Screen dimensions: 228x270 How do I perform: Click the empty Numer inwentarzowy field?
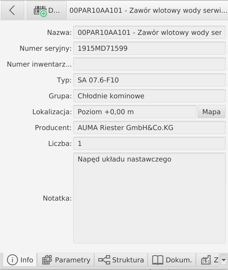click(149, 64)
